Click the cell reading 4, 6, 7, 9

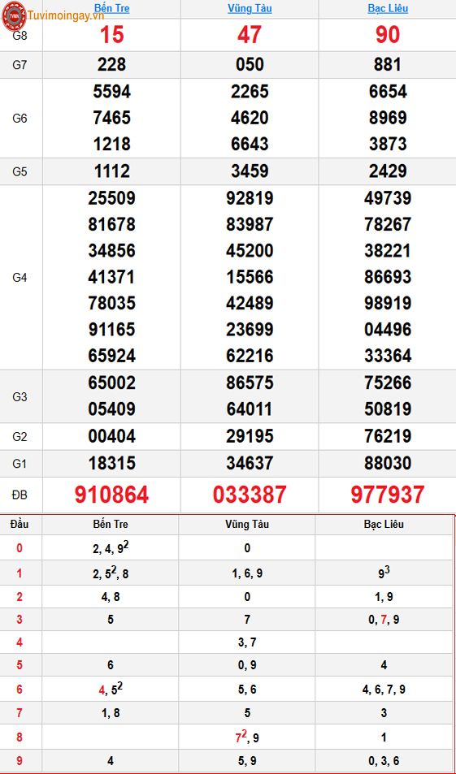click(x=384, y=690)
